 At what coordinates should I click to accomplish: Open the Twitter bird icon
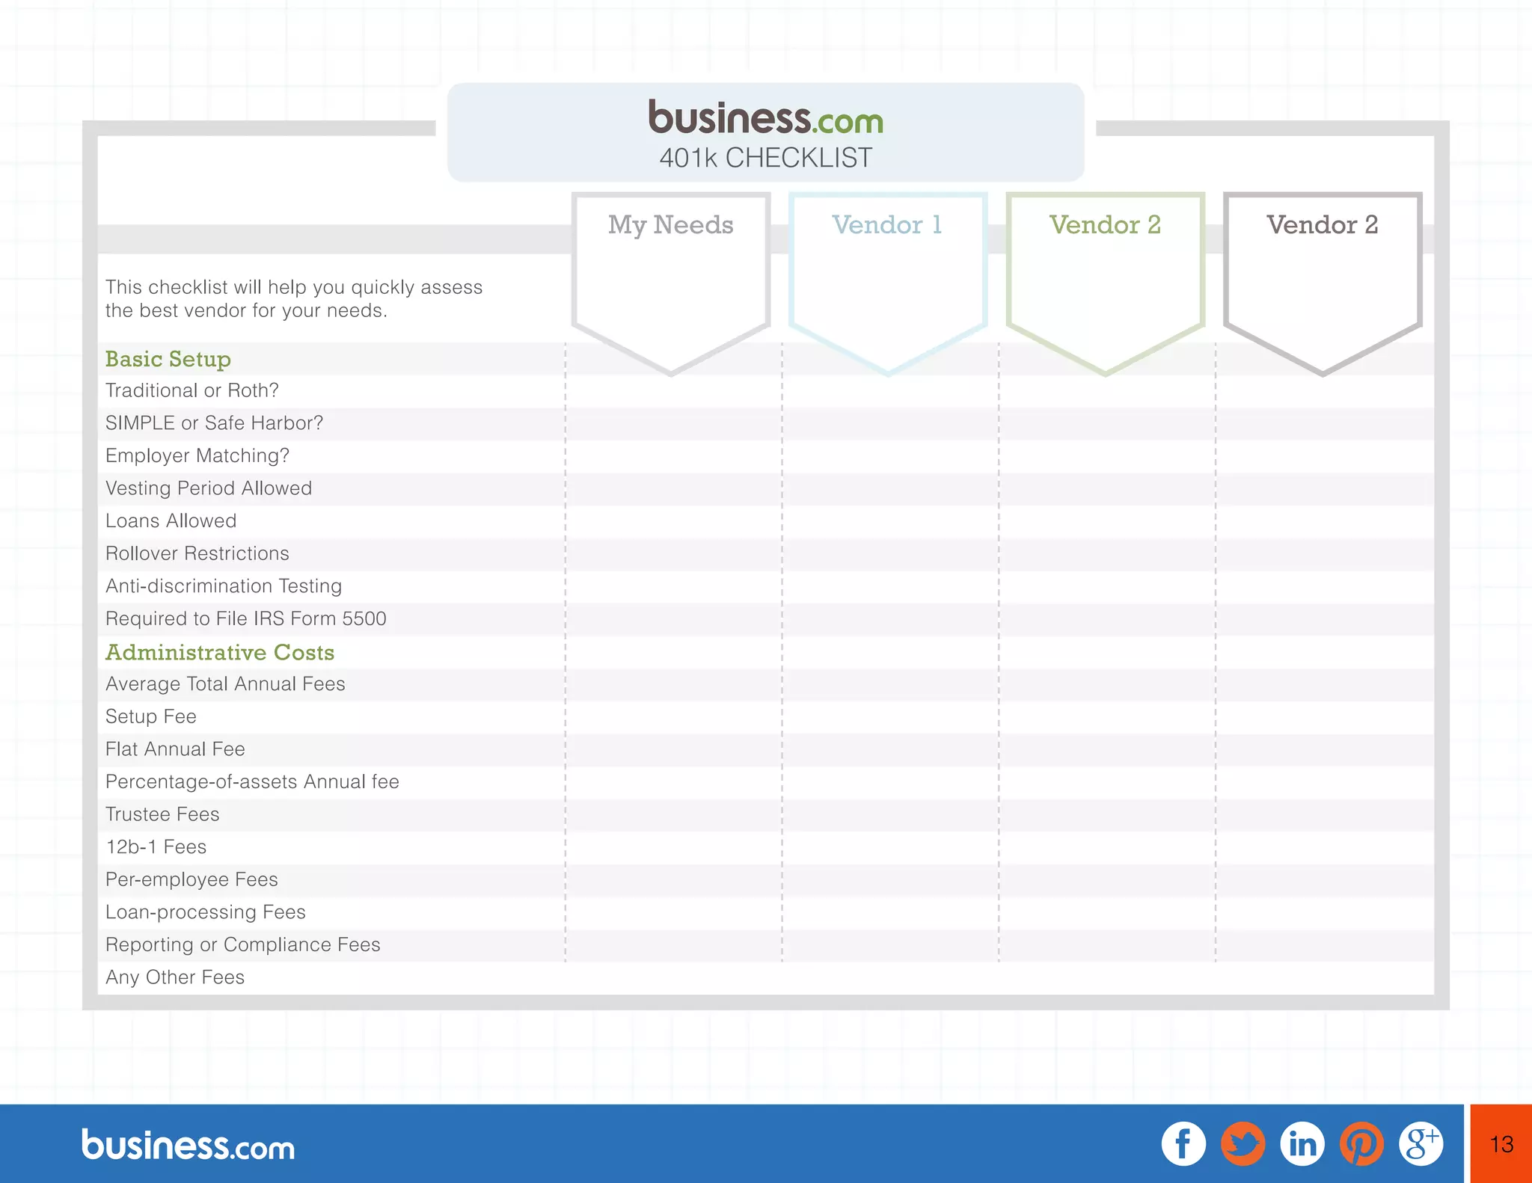click(x=1243, y=1143)
